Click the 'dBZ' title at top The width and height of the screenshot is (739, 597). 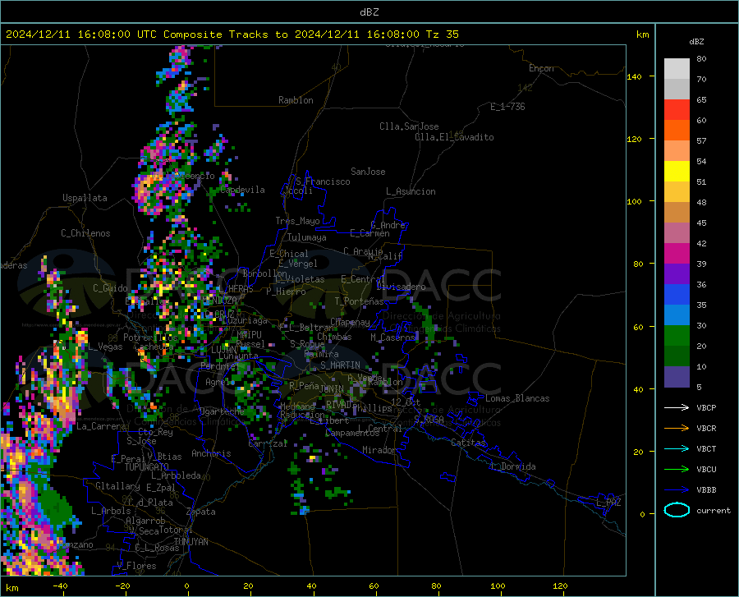369,12
